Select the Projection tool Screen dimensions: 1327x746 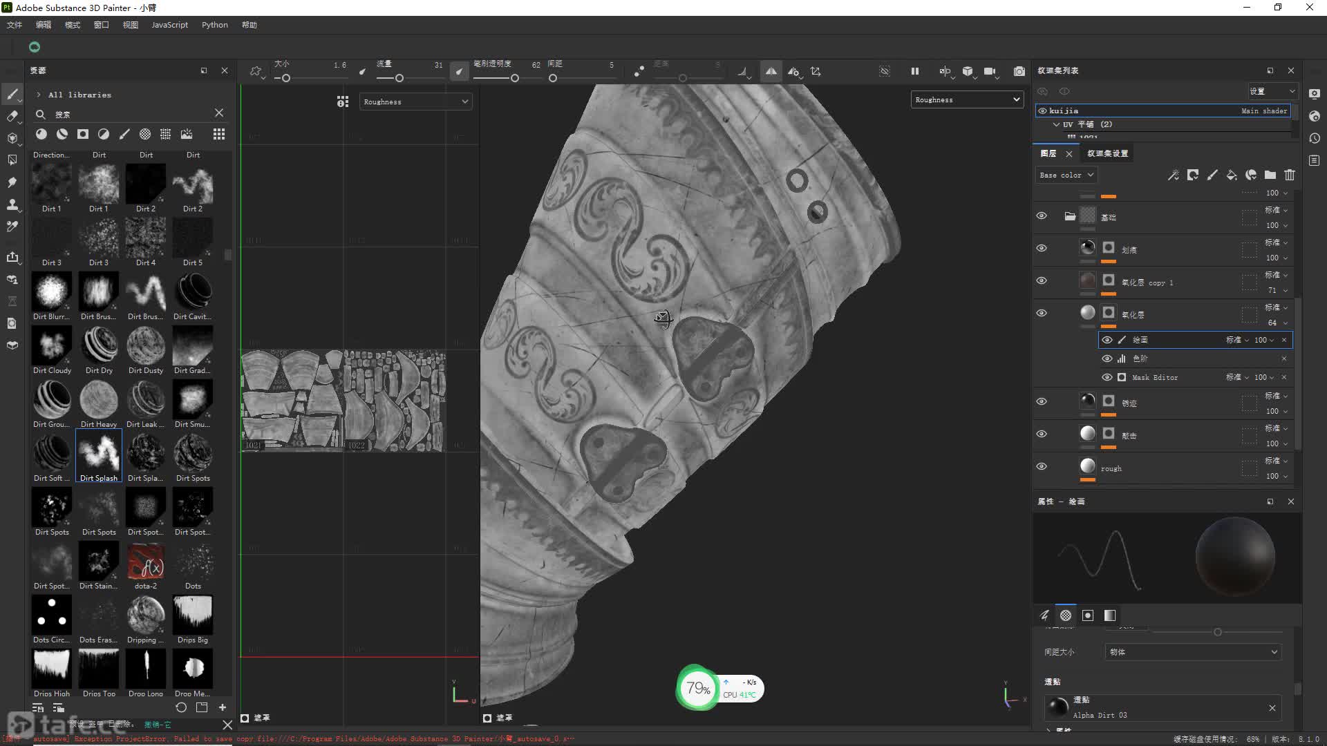pos(12,138)
